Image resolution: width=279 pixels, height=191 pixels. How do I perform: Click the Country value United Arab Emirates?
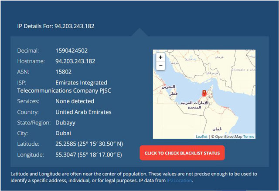coord(83,112)
